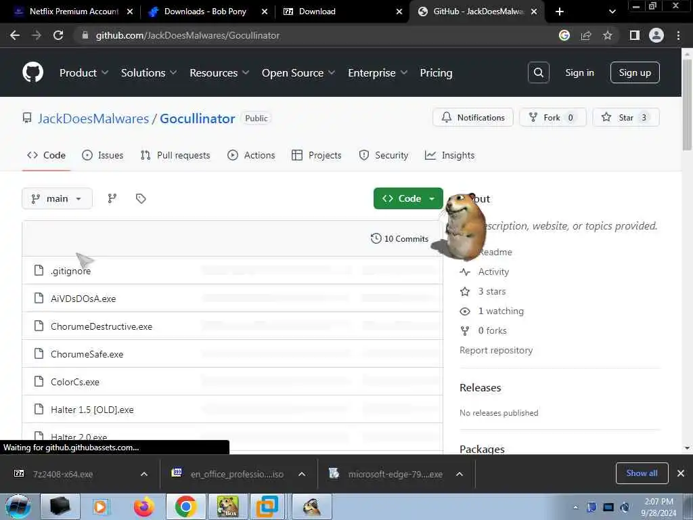Reload the page with the refresh icon

58,35
